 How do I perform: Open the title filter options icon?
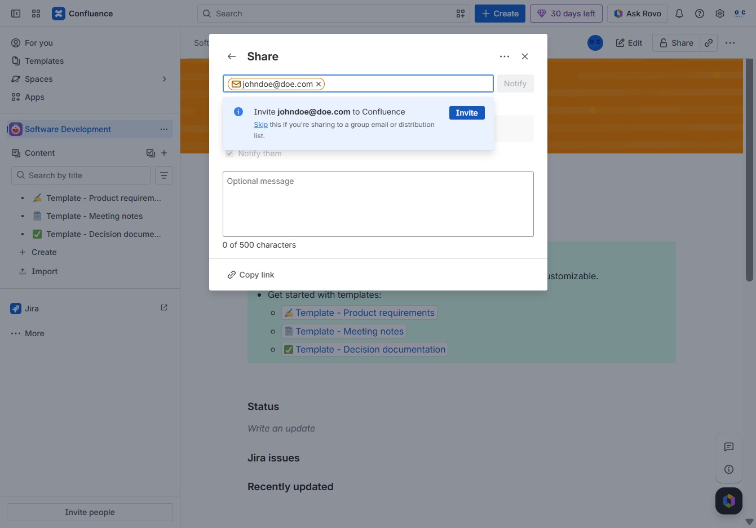[164, 175]
